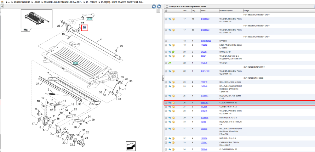The width and height of the screenshot is (315, 152).
Task: Click package icon for NUT 9706685 row
Action: tap(173, 118)
